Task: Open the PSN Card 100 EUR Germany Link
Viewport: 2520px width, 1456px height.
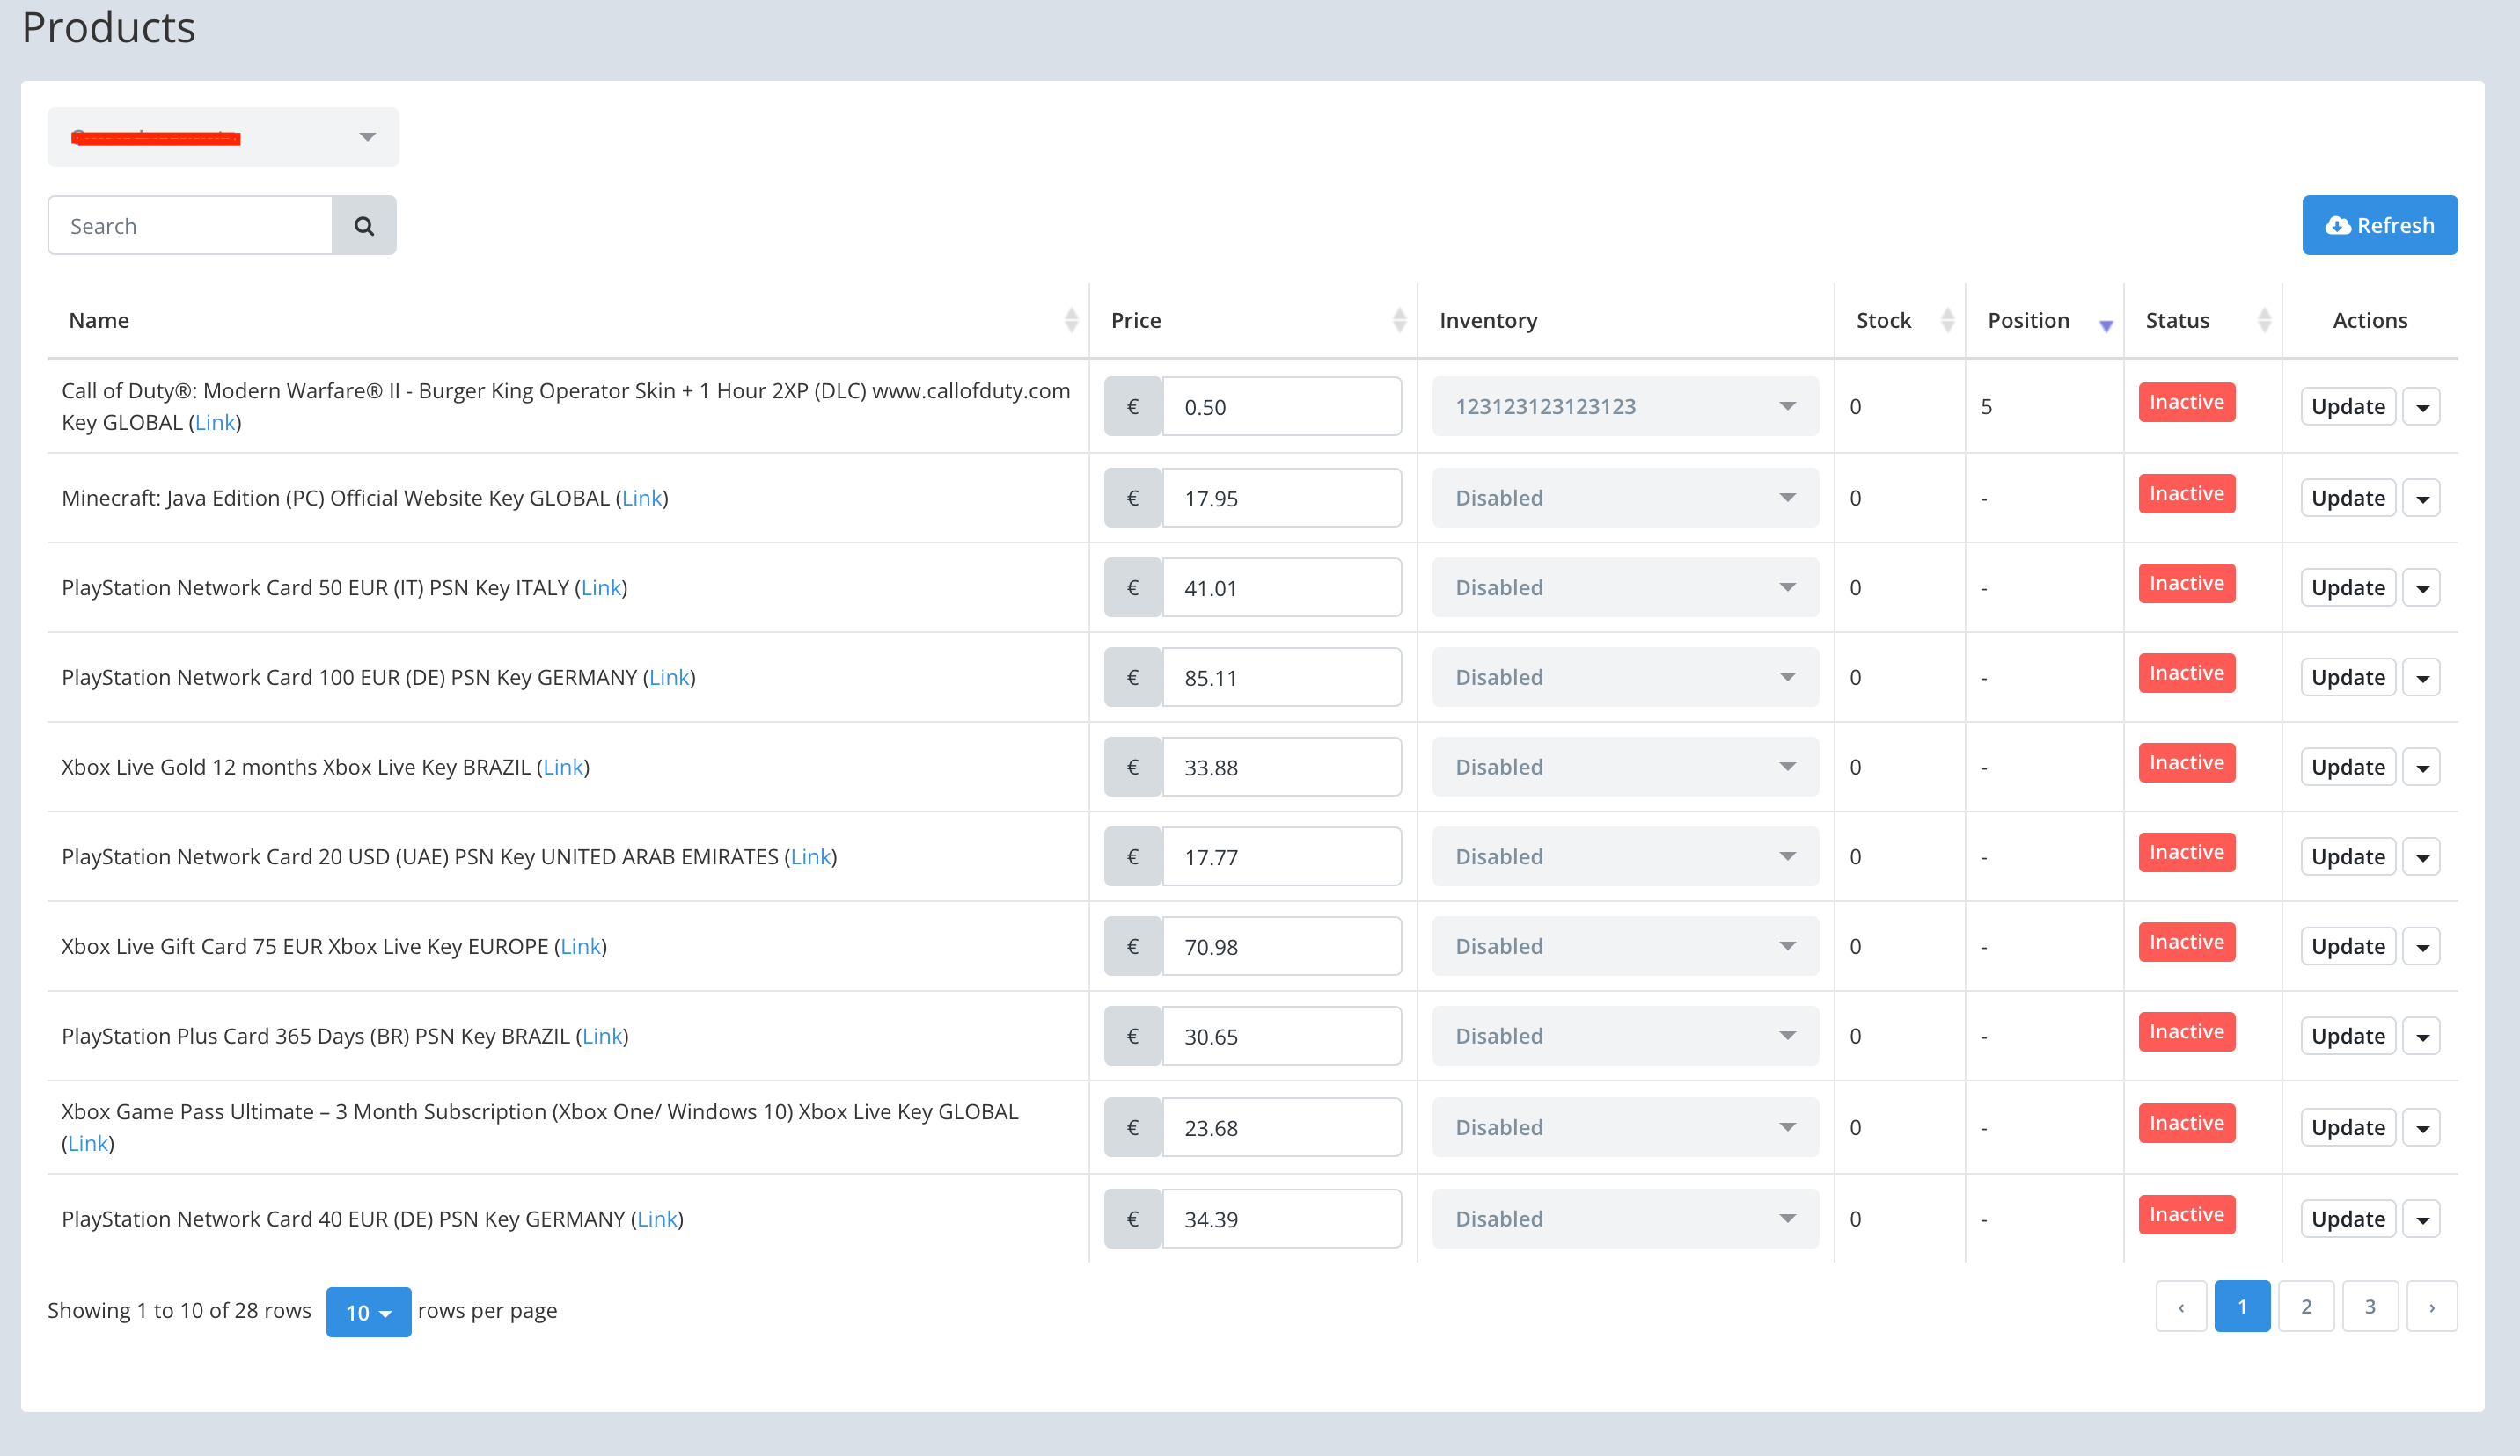Action: click(669, 678)
